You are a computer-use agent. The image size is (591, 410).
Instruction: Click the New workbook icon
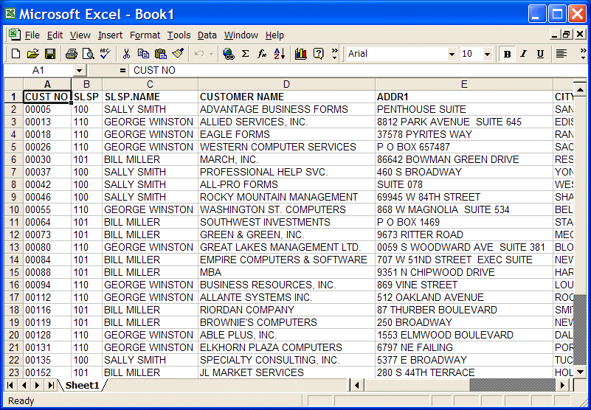click(x=15, y=54)
